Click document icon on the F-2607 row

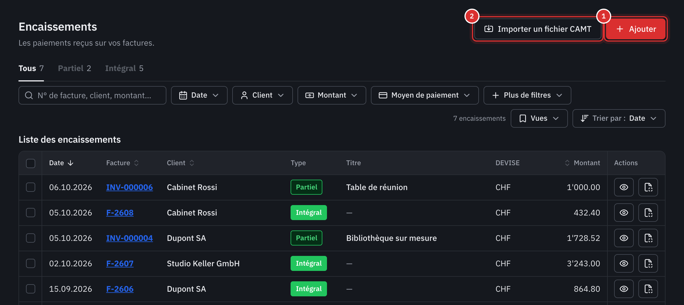pos(648,263)
